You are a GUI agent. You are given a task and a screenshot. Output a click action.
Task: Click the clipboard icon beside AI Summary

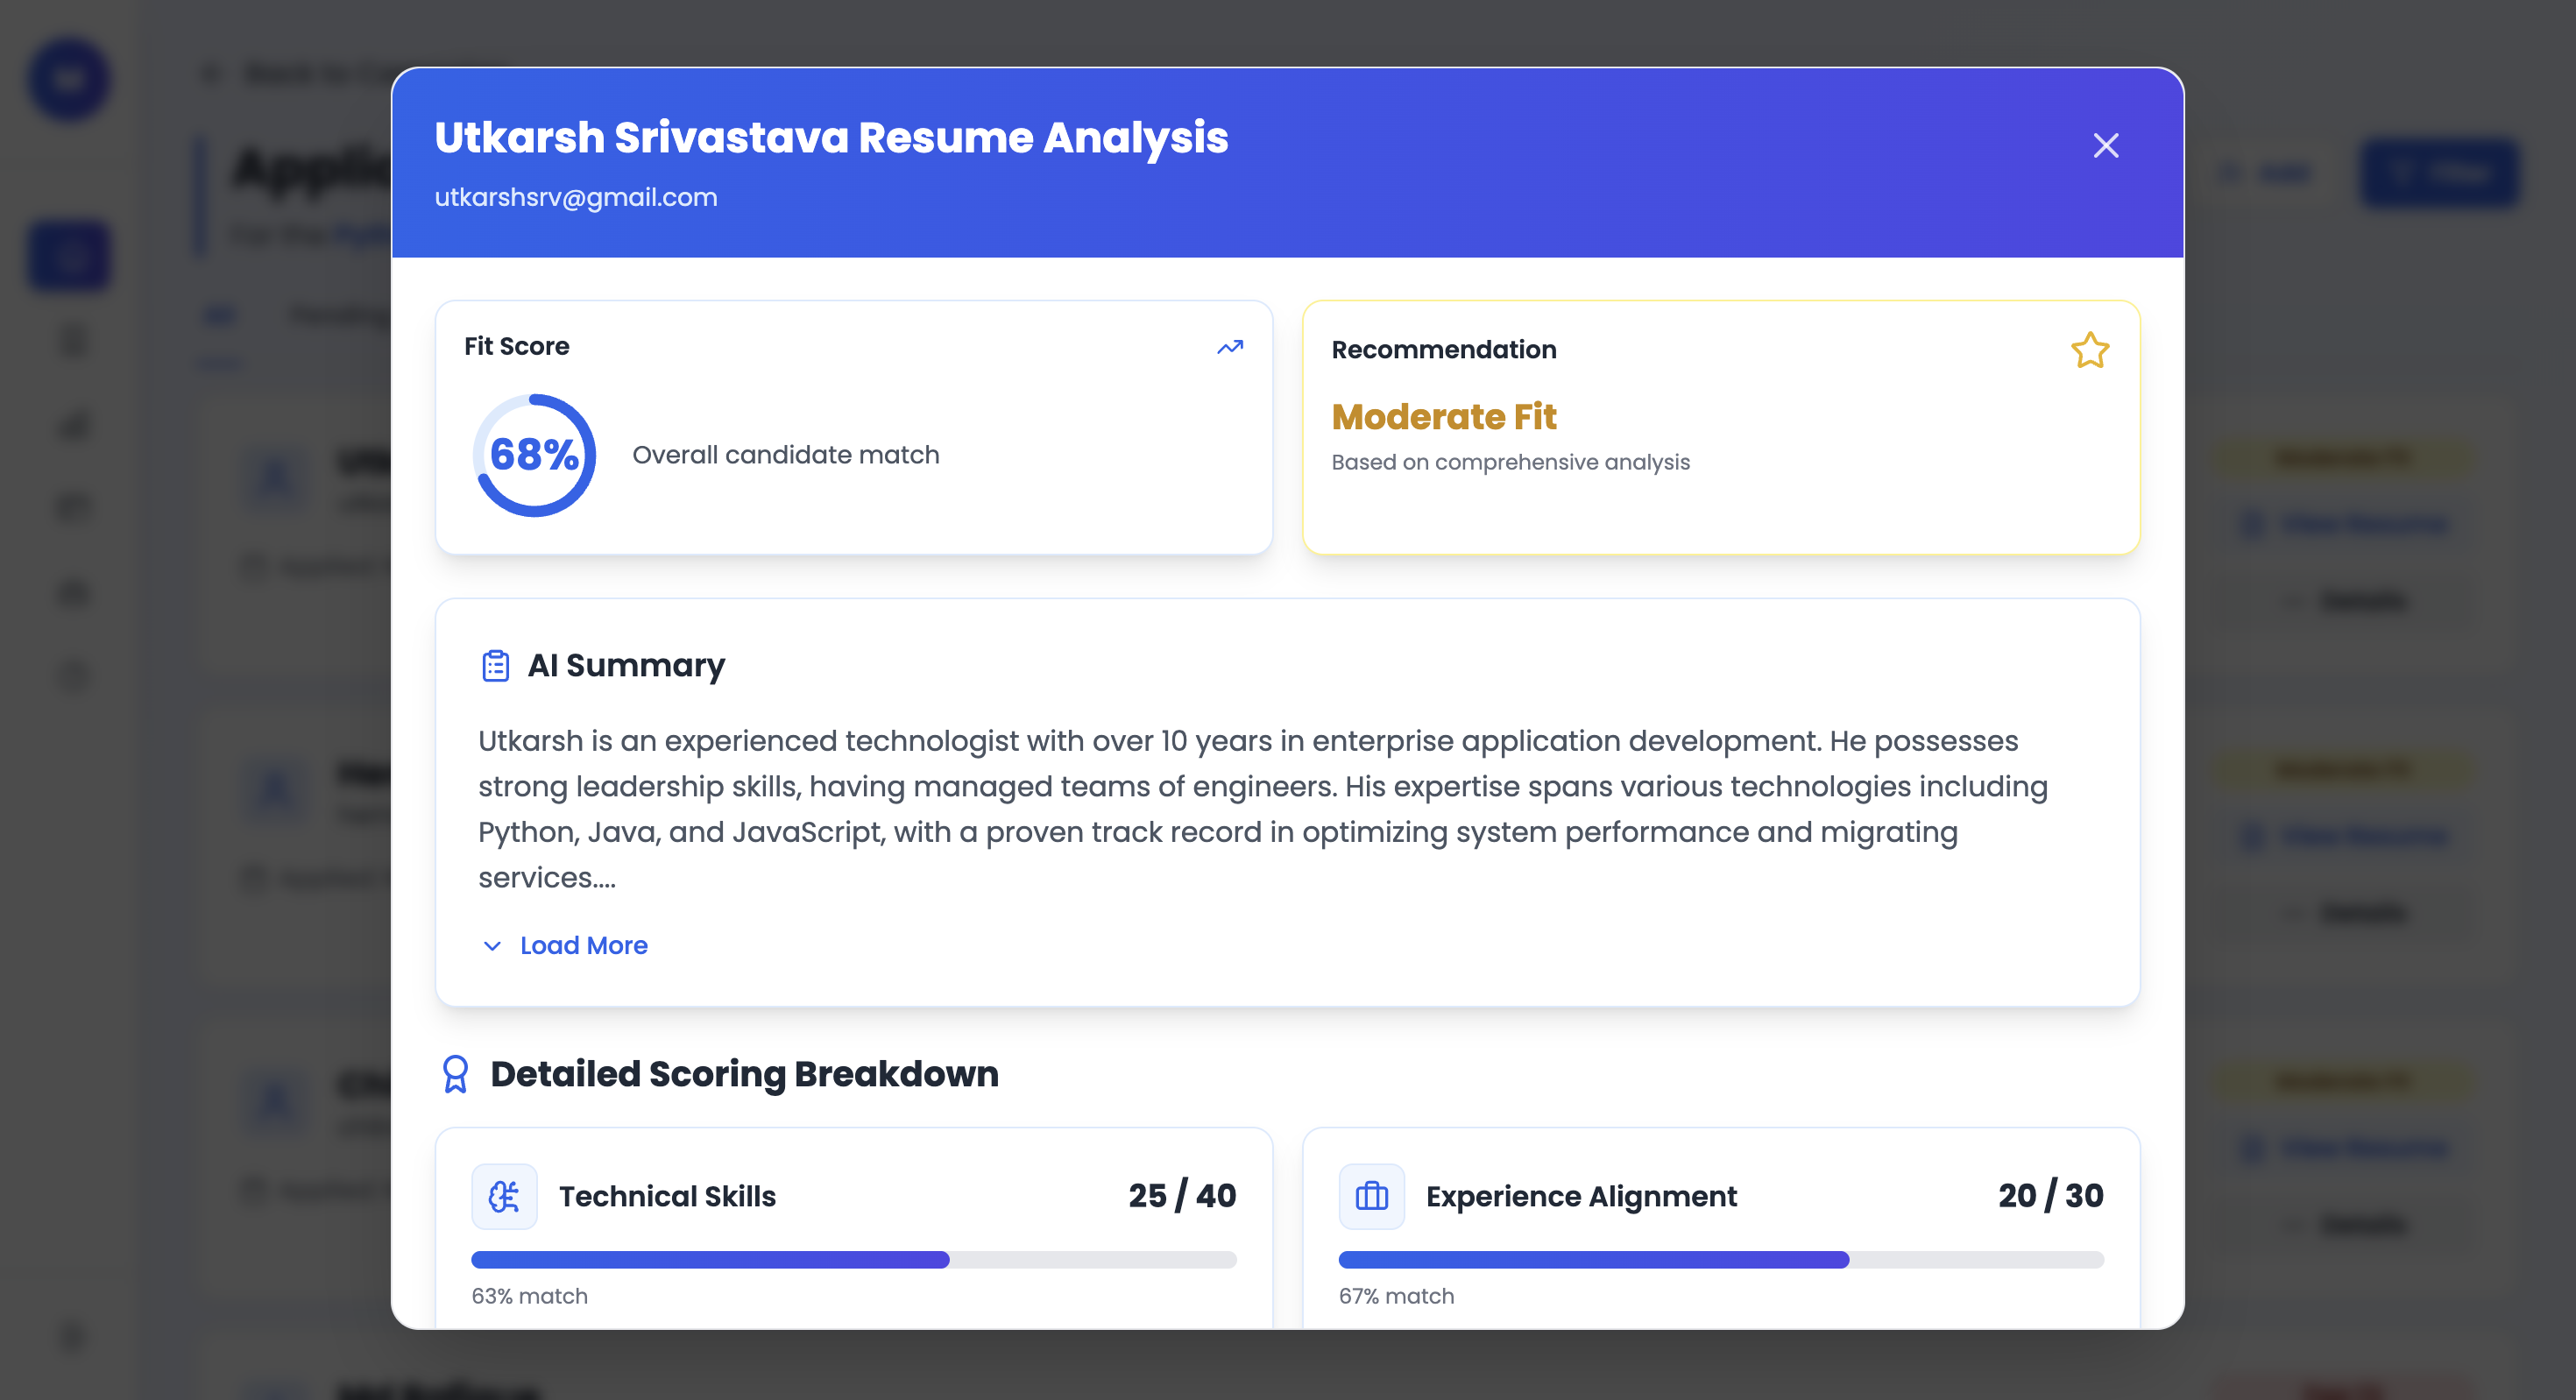(494, 664)
